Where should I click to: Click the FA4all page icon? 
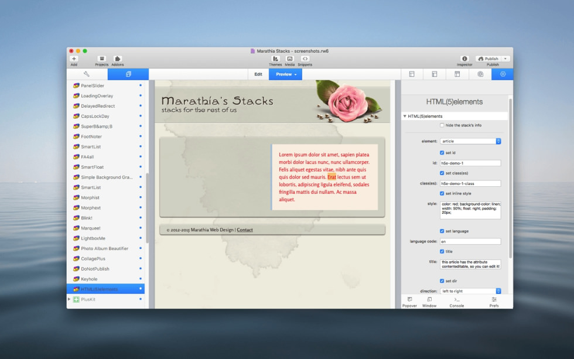tap(76, 156)
